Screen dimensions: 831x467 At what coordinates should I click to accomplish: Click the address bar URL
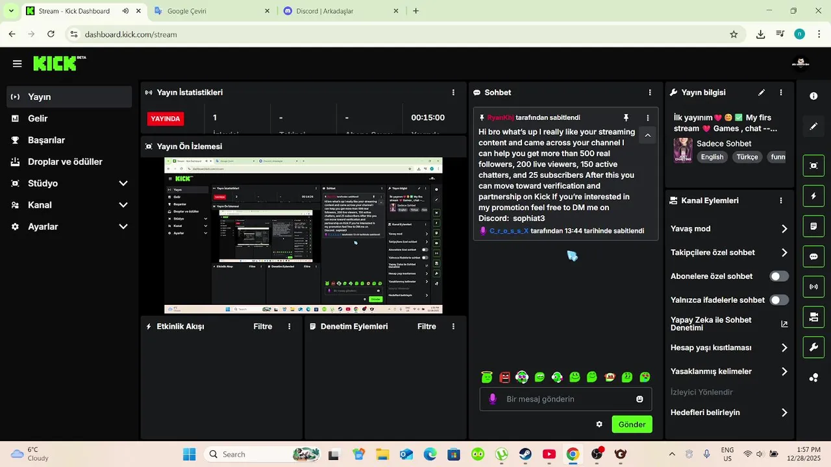point(131,34)
